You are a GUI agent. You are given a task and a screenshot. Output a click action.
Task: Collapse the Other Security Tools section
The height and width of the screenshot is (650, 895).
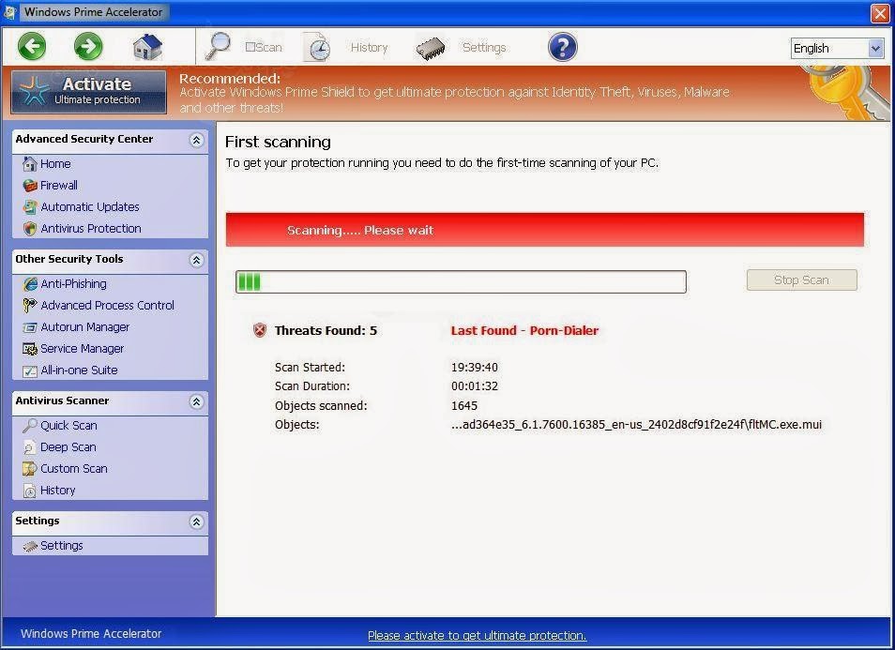point(196,260)
